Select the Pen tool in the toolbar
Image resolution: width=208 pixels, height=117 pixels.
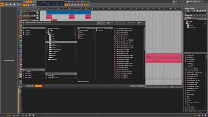[x=72, y=5]
